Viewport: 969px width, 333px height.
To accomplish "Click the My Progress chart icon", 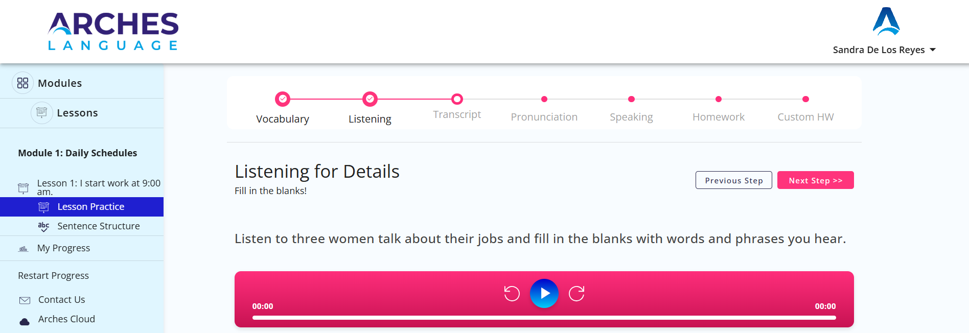I will point(23,249).
